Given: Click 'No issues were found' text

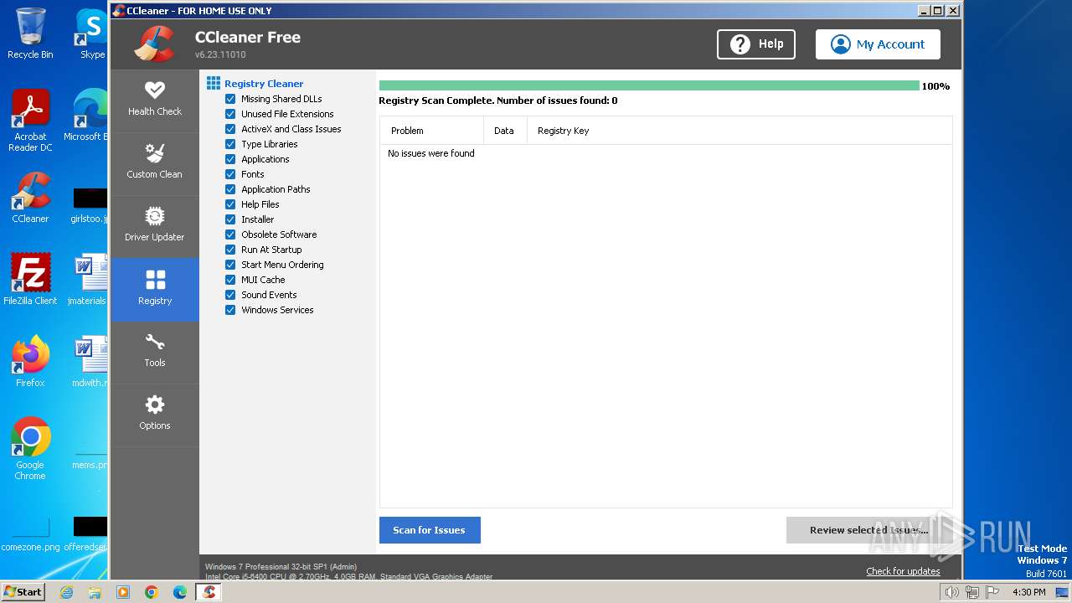Looking at the screenshot, I should [431, 153].
